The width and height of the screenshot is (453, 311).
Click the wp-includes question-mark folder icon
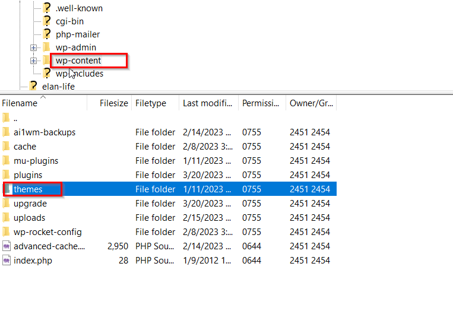point(47,74)
